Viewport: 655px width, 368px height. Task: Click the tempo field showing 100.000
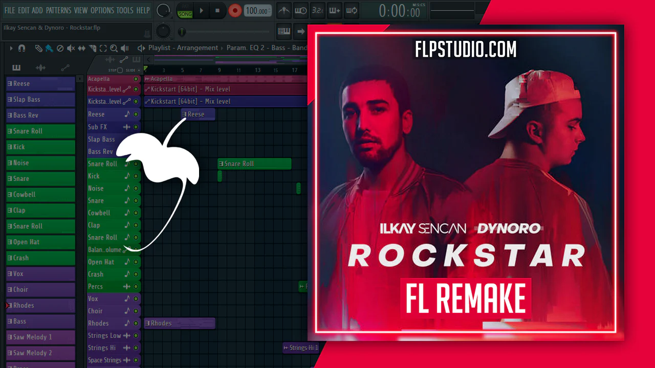(258, 10)
